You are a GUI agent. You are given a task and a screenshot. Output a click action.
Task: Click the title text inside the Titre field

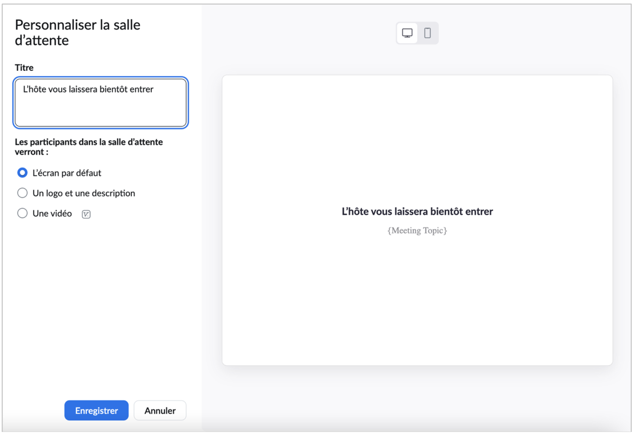pyautogui.click(x=88, y=89)
